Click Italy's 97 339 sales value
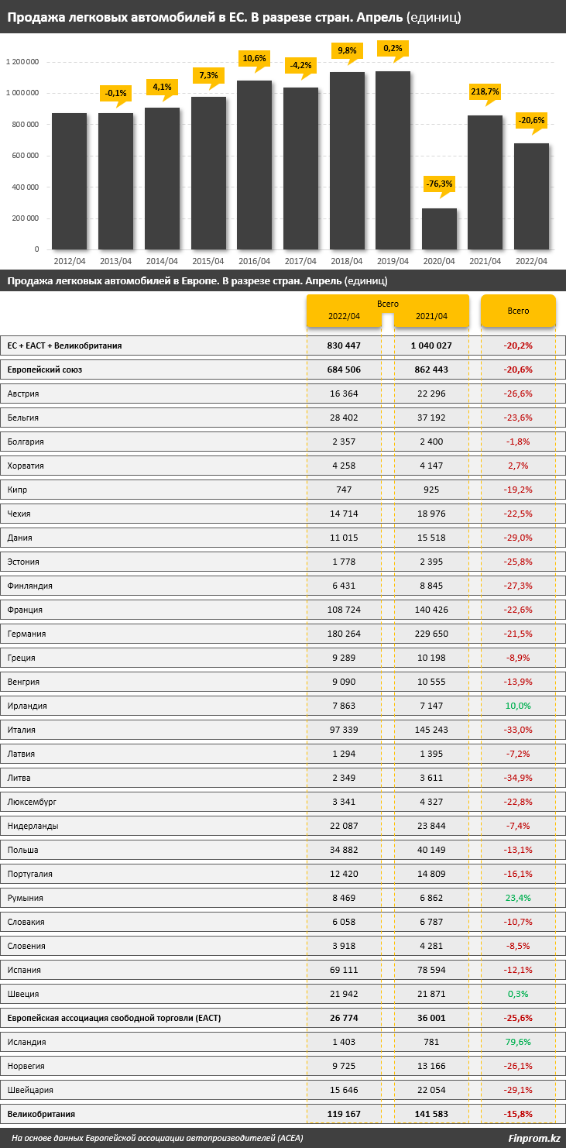 pyautogui.click(x=345, y=730)
